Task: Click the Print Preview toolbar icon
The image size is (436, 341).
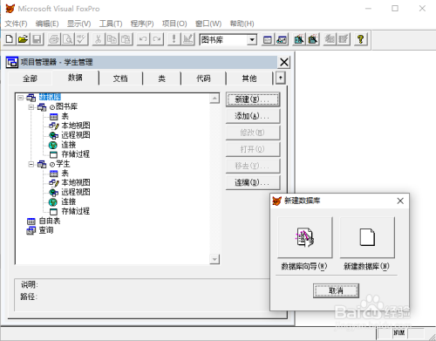Action: tap(68, 39)
